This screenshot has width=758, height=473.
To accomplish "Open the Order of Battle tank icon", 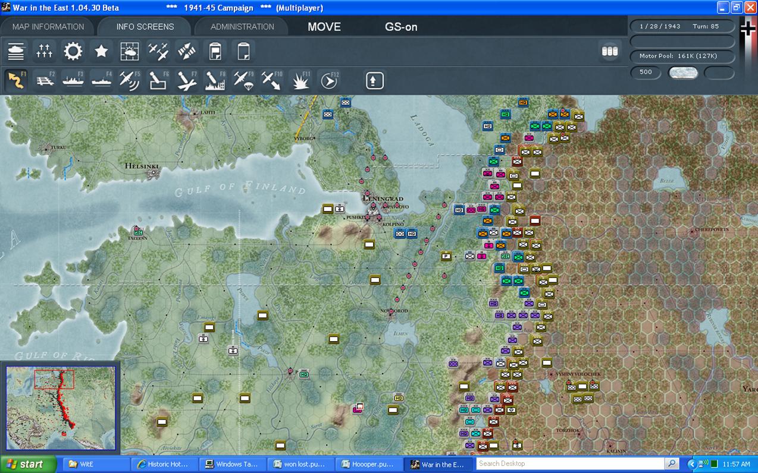I will point(16,52).
